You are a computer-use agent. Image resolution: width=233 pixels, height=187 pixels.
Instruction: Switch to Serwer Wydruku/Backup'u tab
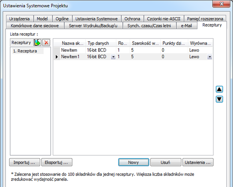93,26
